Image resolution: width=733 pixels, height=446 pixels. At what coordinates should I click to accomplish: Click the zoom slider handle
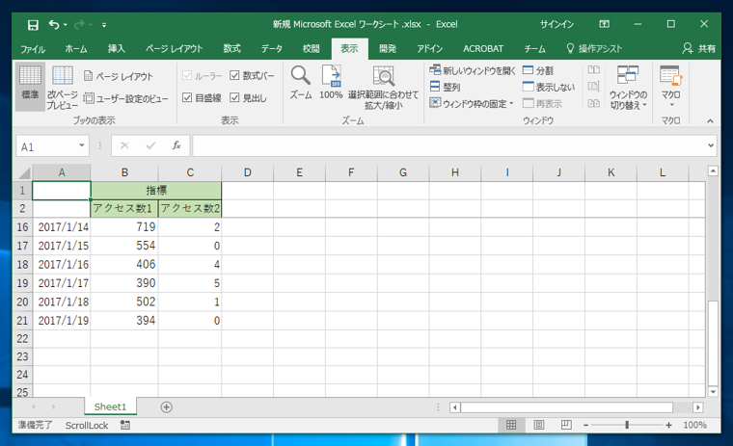pyautogui.click(x=626, y=425)
